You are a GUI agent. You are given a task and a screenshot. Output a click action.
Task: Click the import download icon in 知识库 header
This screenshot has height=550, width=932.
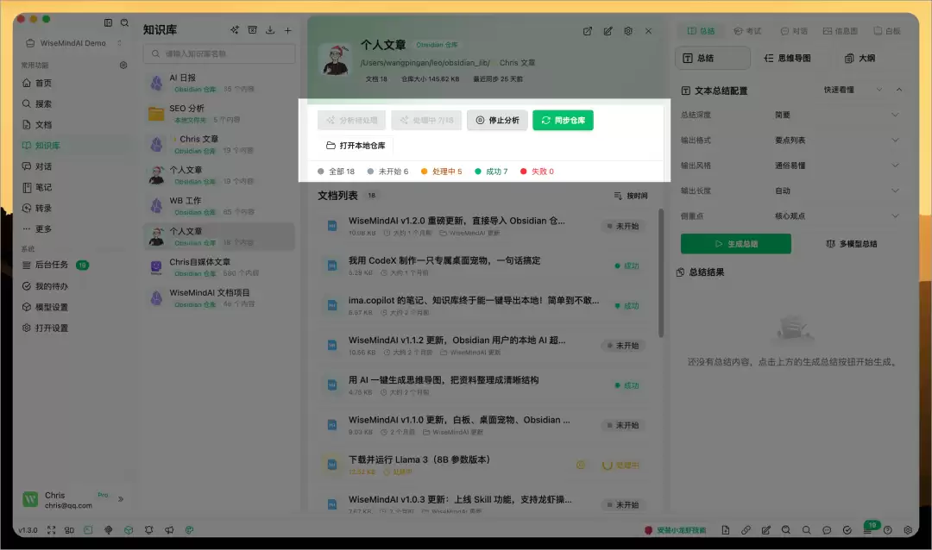pos(270,30)
